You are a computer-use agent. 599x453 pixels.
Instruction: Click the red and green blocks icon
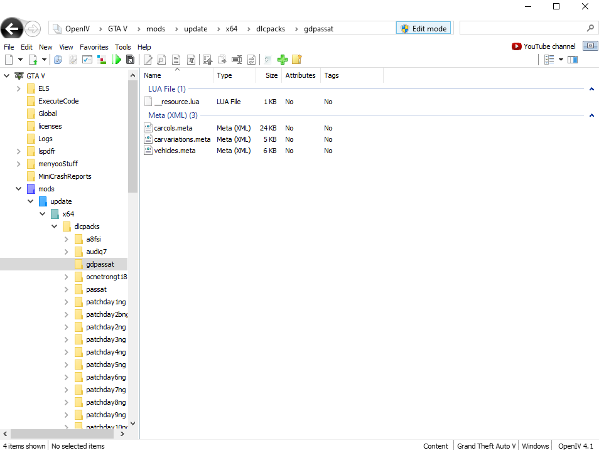point(102,60)
